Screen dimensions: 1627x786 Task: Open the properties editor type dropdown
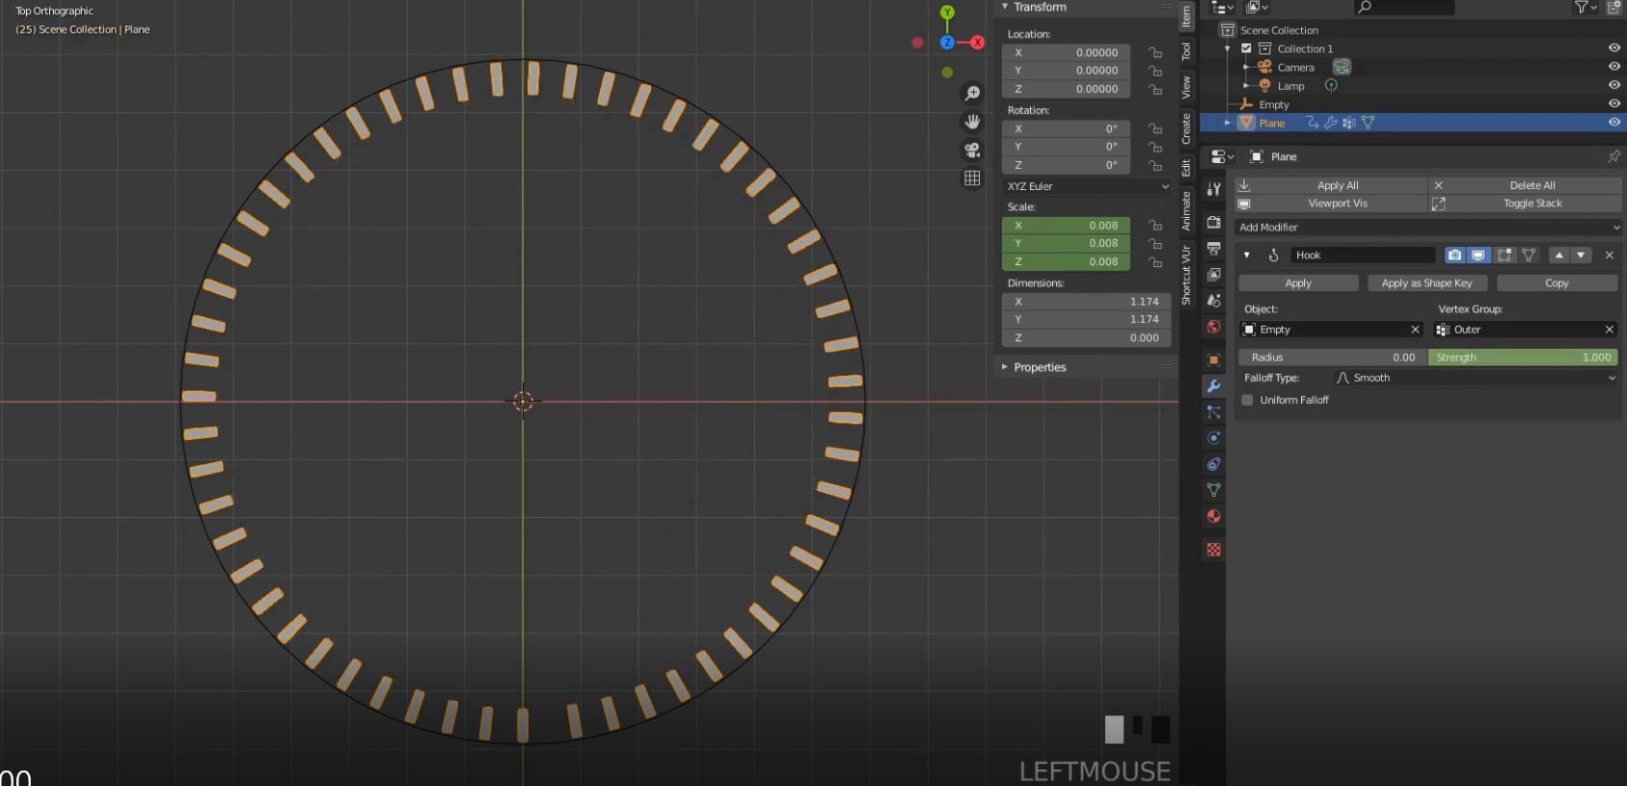click(x=1223, y=156)
